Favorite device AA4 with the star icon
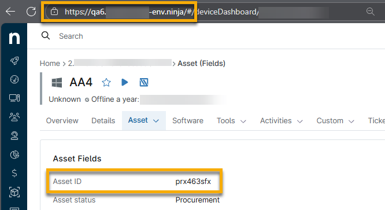The height and width of the screenshot is (210, 385). pos(106,82)
